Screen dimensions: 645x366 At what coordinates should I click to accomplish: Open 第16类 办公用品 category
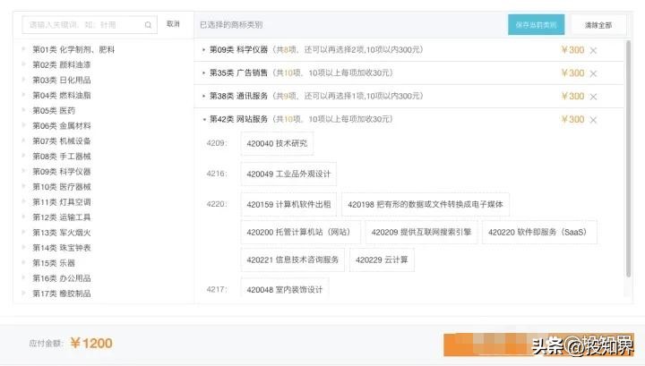coord(61,278)
